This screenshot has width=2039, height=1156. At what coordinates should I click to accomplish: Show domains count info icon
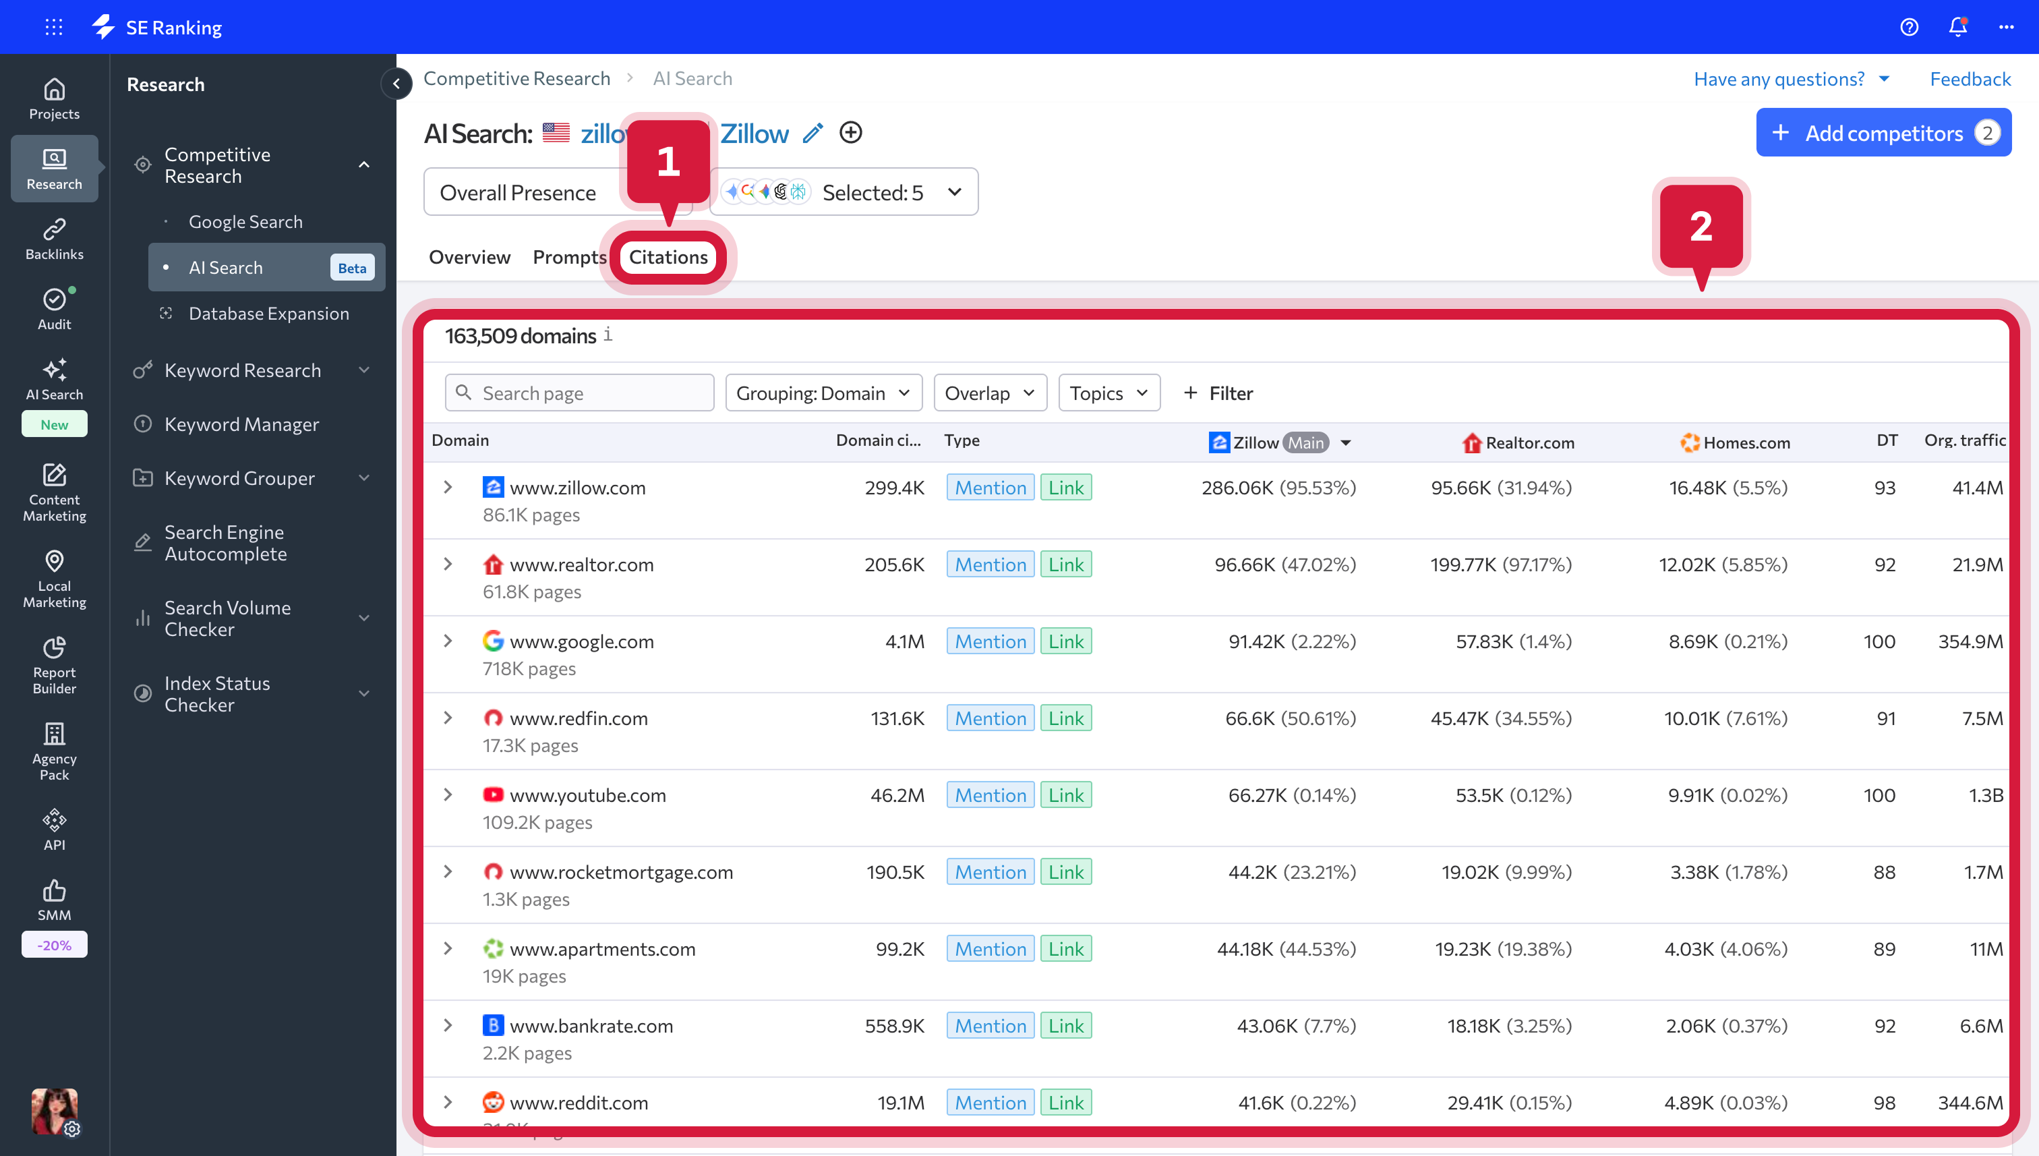point(608,335)
